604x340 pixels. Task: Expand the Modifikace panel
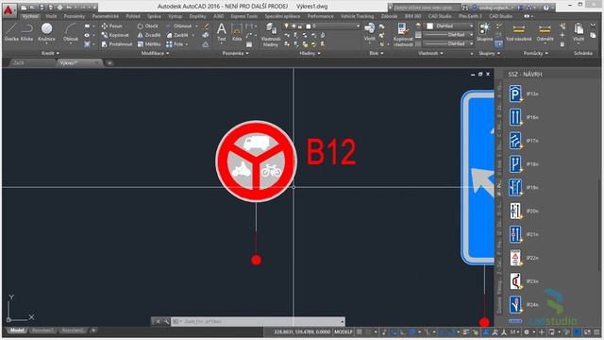pos(155,53)
